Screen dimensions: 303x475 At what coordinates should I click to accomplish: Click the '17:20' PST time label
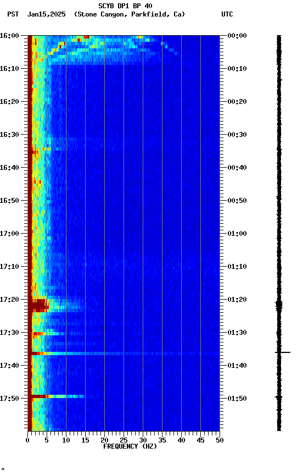[9, 300]
